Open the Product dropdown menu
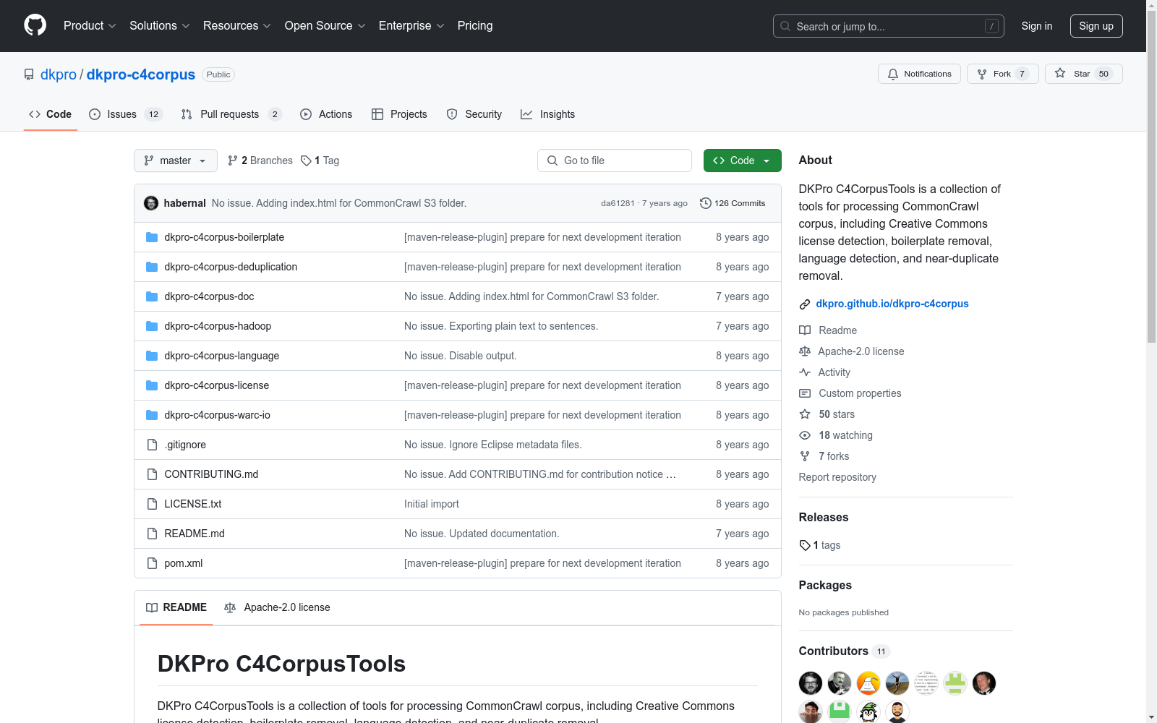This screenshot has height=723, width=1157. (90, 25)
